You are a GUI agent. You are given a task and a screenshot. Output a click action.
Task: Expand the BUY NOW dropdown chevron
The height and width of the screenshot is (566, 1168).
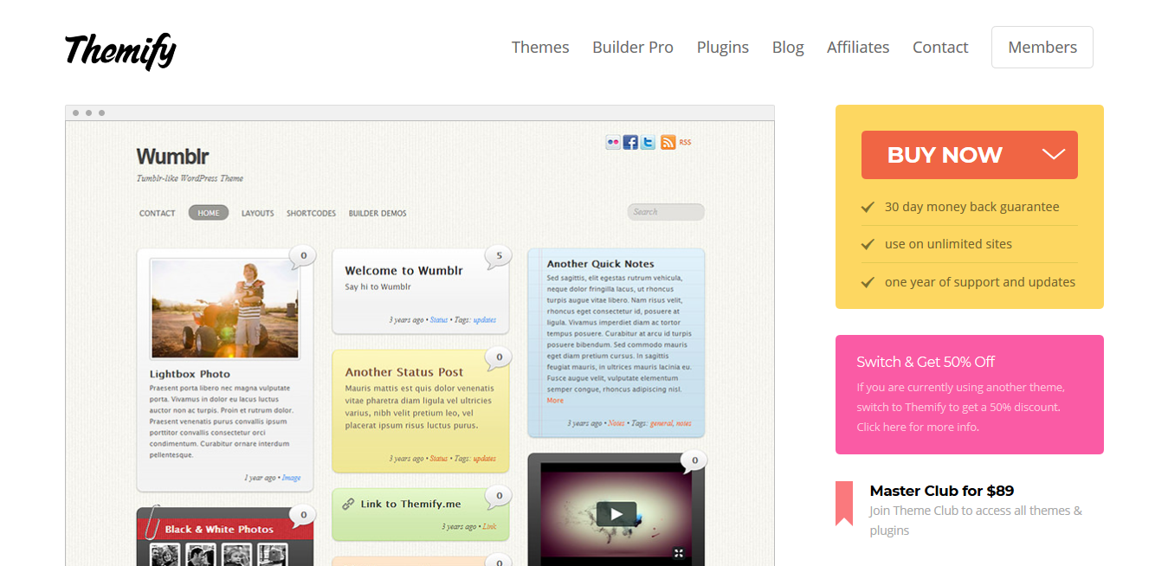coord(1054,155)
